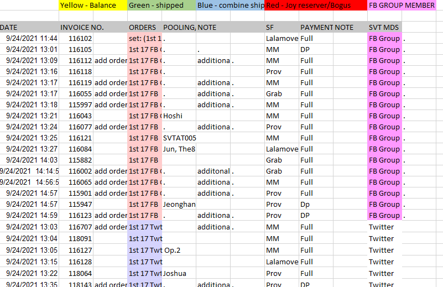Click the MM cell in row 116105

282,49
